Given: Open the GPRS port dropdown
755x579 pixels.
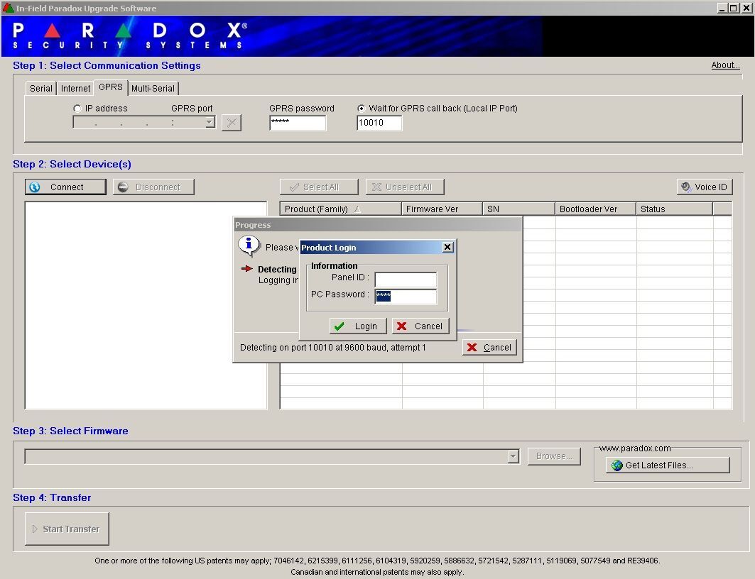Looking at the screenshot, I should coord(210,123).
